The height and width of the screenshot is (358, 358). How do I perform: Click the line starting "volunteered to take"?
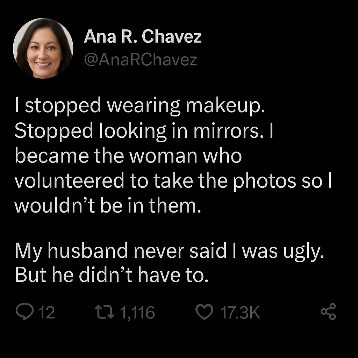[173, 180]
